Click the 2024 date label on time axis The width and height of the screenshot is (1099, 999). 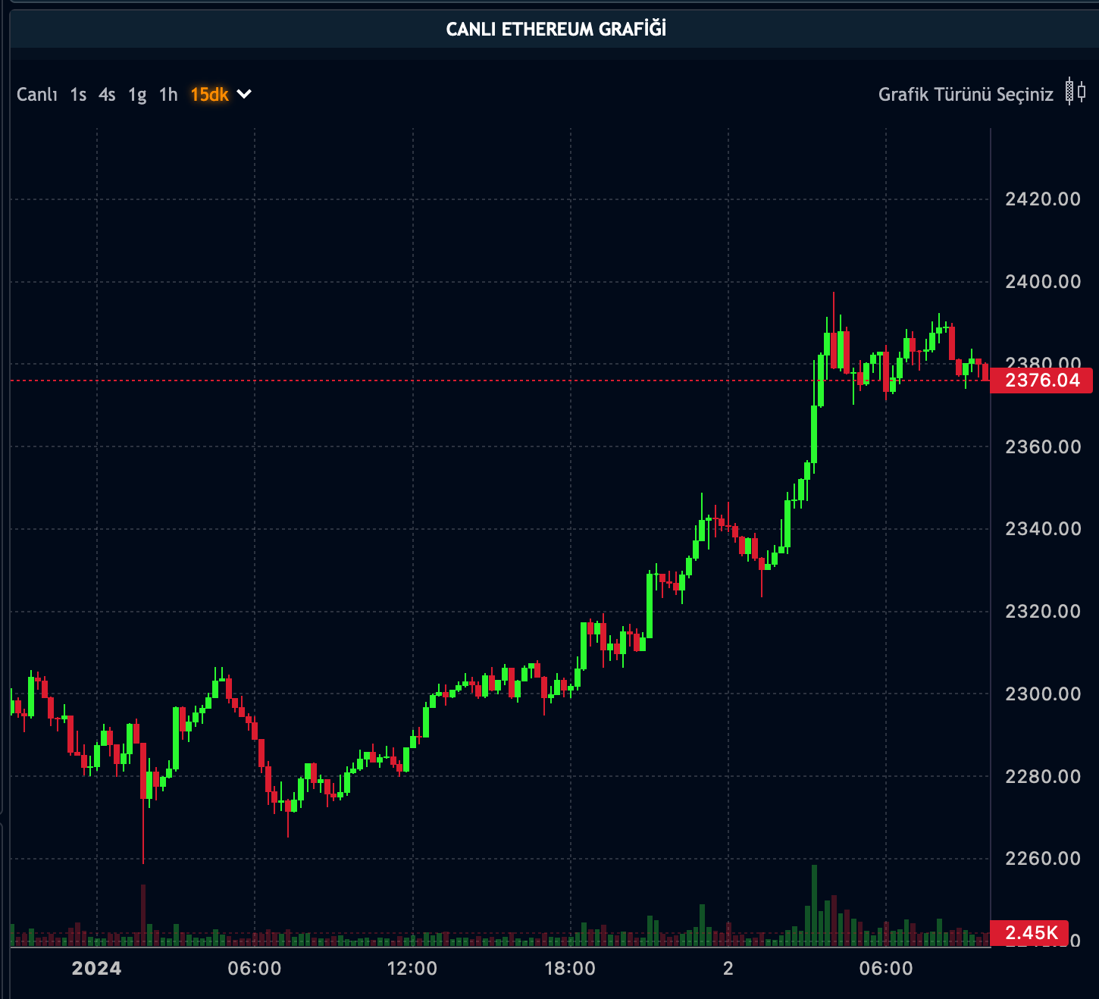[96, 968]
